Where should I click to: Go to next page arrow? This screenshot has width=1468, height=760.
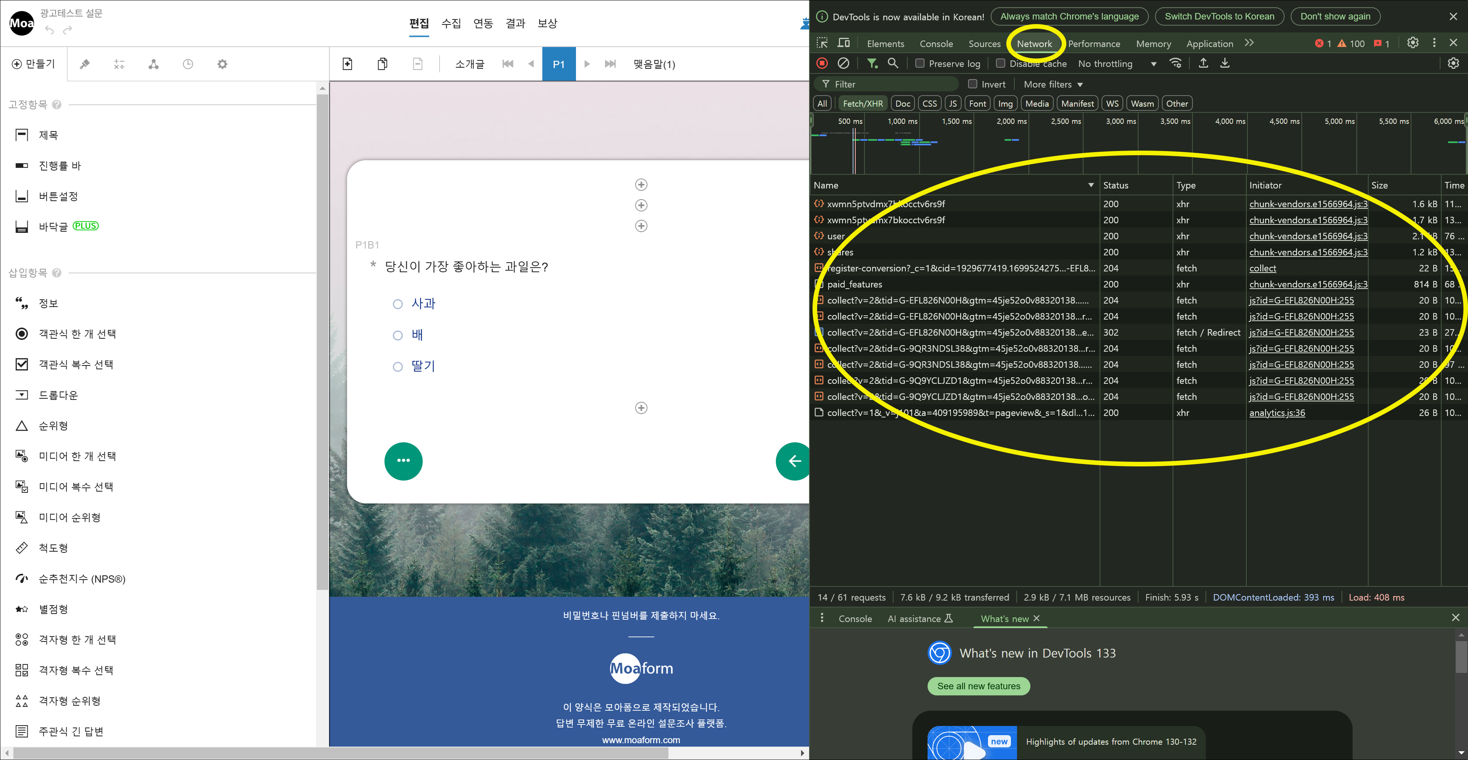(x=587, y=64)
